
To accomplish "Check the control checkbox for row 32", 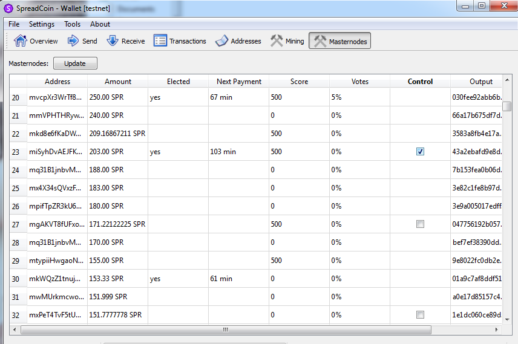I will [x=420, y=314].
